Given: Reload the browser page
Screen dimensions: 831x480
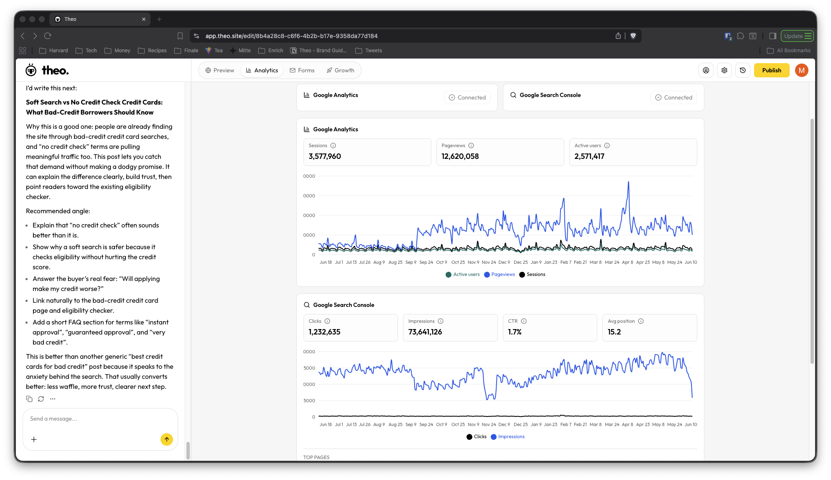Looking at the screenshot, I should (48, 36).
